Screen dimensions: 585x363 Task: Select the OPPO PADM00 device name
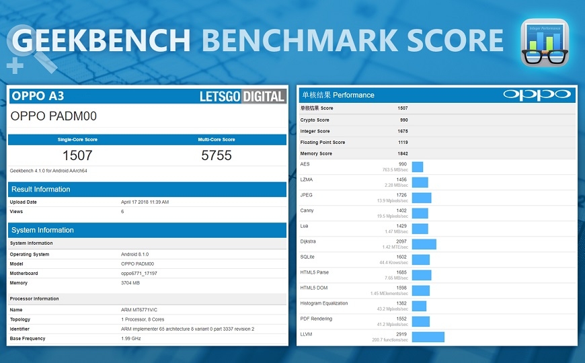pyautogui.click(x=53, y=116)
